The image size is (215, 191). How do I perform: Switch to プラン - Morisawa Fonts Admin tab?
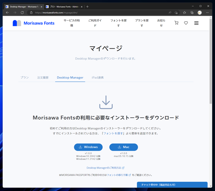(x=64, y=6)
